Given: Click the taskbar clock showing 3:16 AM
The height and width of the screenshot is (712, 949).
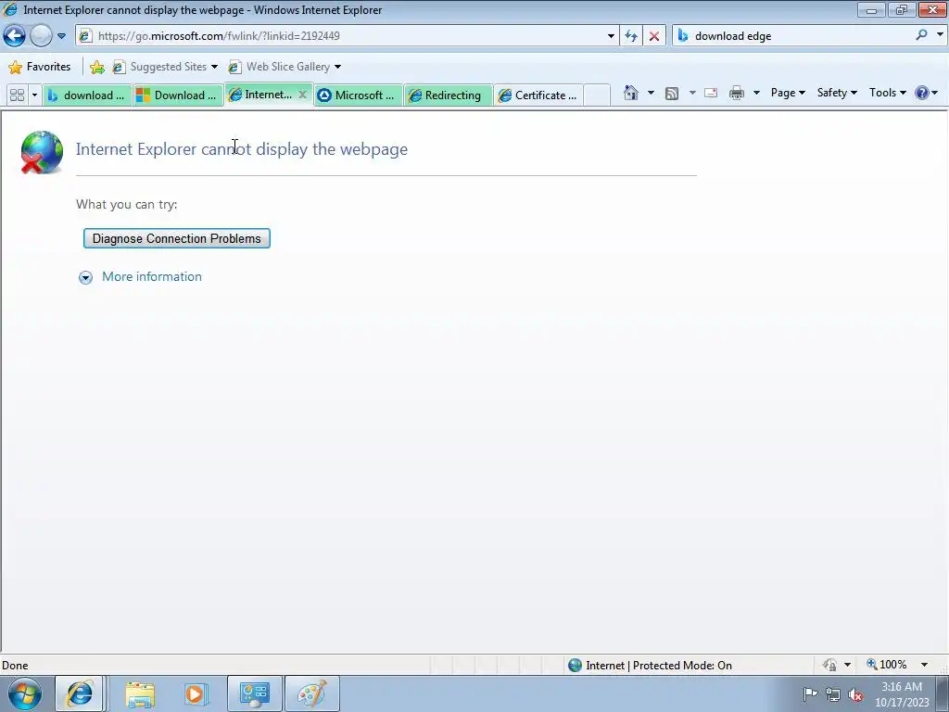Looking at the screenshot, I should (902, 694).
